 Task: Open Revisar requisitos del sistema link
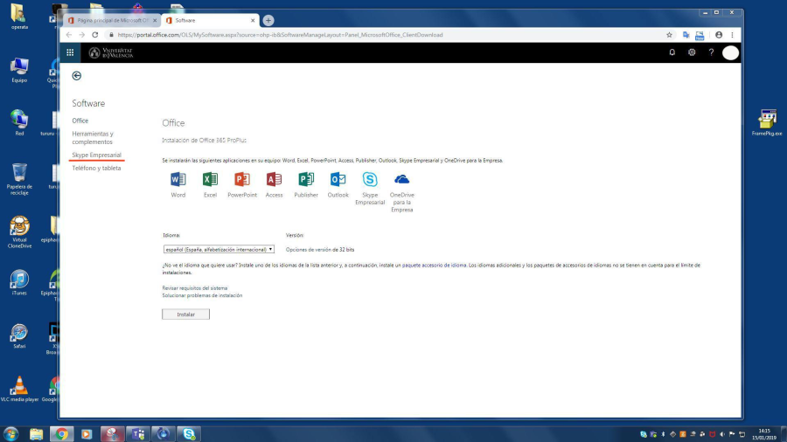195,288
